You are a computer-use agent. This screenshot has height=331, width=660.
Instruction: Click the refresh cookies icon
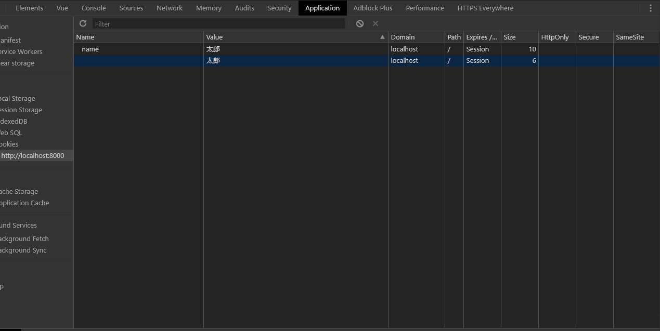pos(83,23)
